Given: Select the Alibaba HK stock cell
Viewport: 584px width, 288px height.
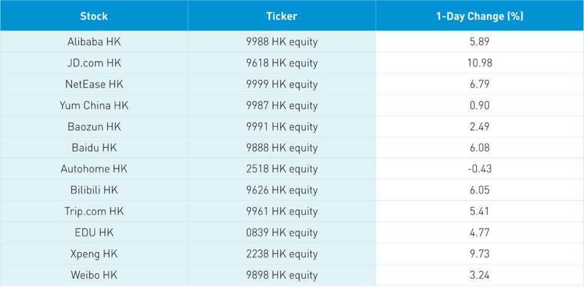Looking at the screenshot, I should (x=94, y=42).
